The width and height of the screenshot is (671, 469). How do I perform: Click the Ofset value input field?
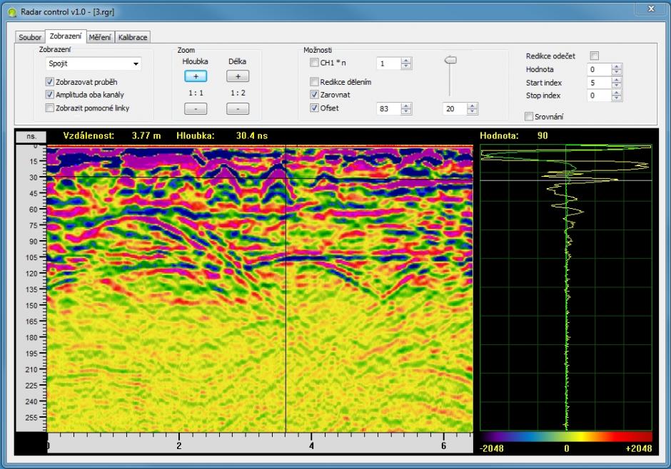click(388, 108)
